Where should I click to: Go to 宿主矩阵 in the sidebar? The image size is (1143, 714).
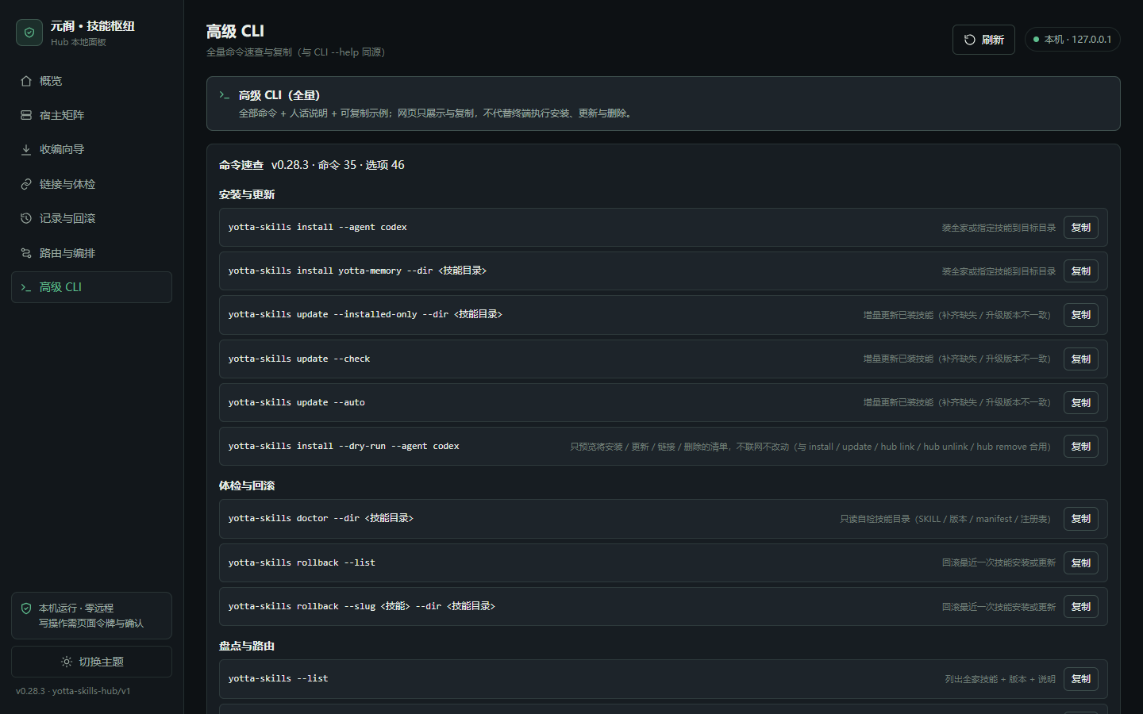tap(91, 115)
